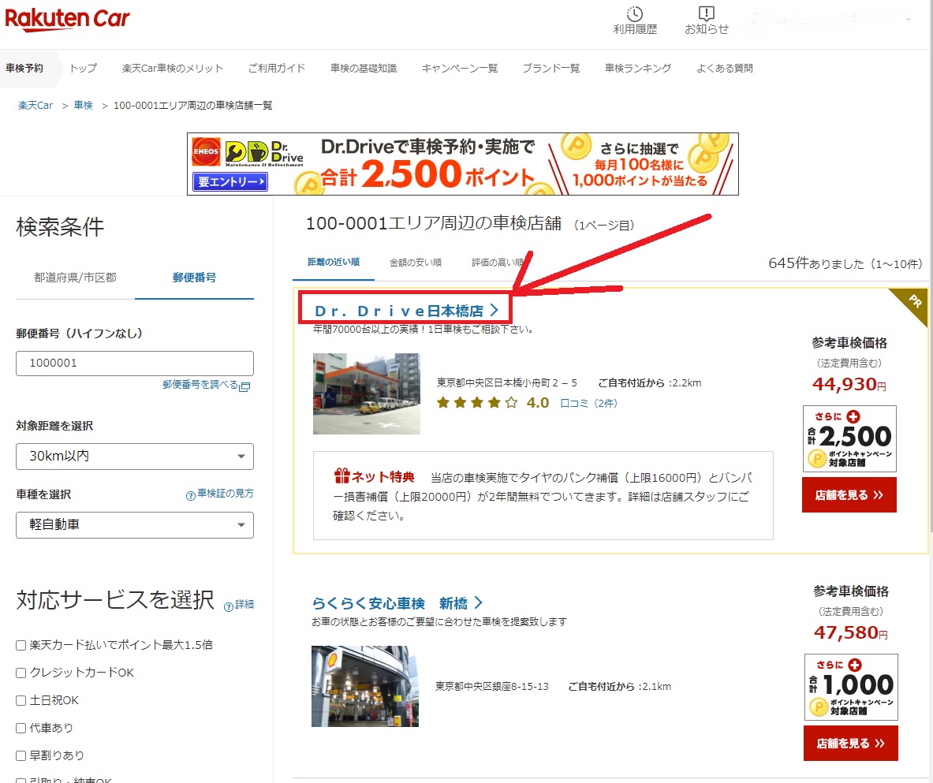Image resolution: width=933 pixels, height=783 pixels.
Task: Sort by 金額の安い順 tab
Action: click(x=416, y=263)
